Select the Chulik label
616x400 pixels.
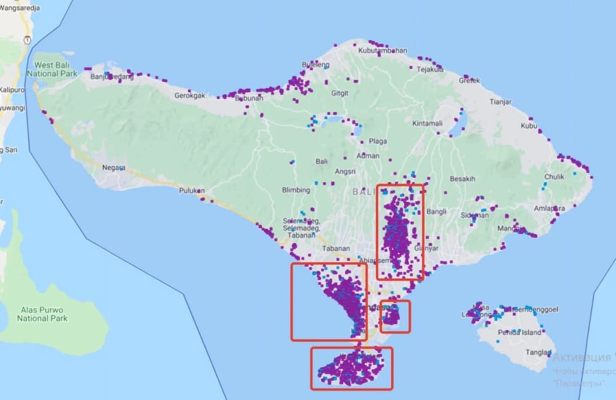[x=554, y=177]
